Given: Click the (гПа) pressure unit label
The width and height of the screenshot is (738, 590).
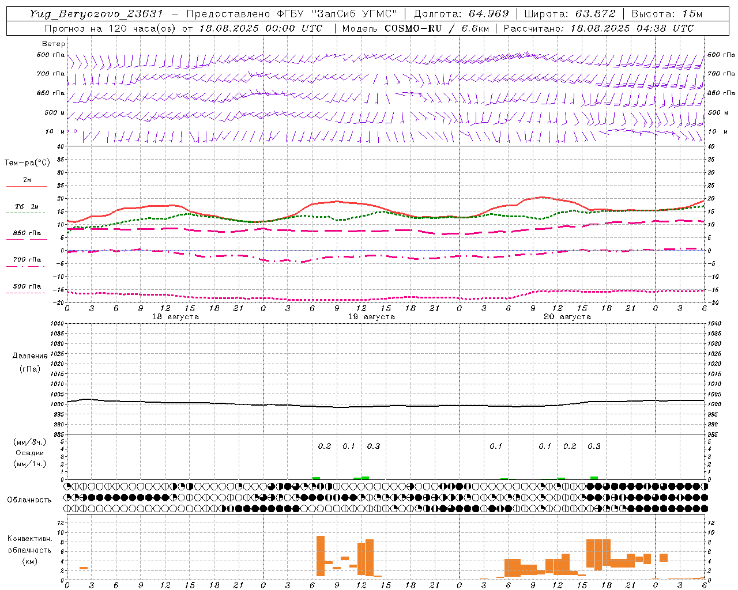Looking at the screenshot, I should pos(30,369).
